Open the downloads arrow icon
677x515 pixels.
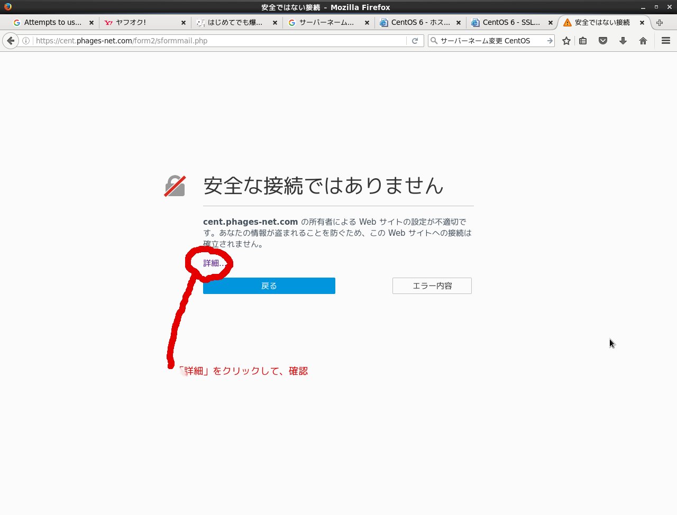623,41
